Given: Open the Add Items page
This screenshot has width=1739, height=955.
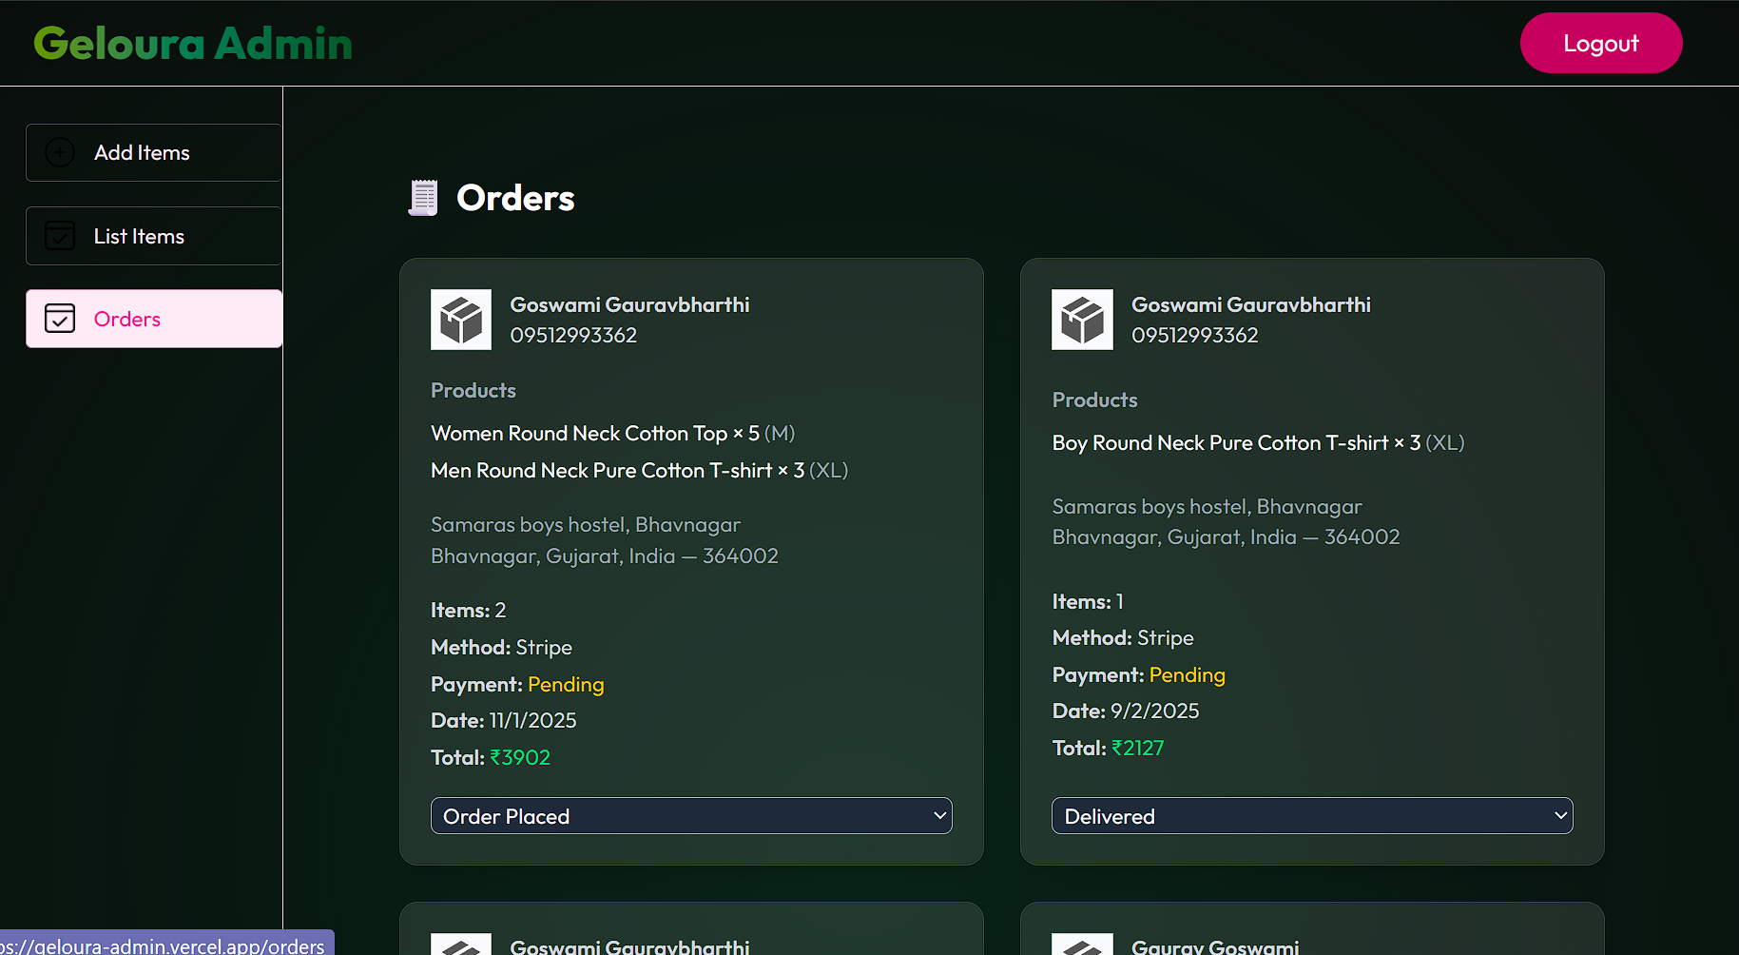Looking at the screenshot, I should click(154, 152).
